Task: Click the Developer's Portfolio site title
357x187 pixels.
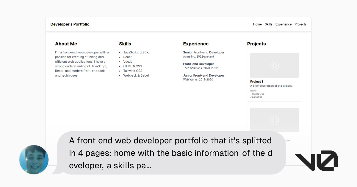Action: pyautogui.click(x=70, y=24)
